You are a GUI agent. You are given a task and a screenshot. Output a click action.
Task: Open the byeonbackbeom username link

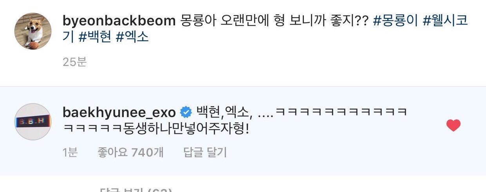[119, 21]
